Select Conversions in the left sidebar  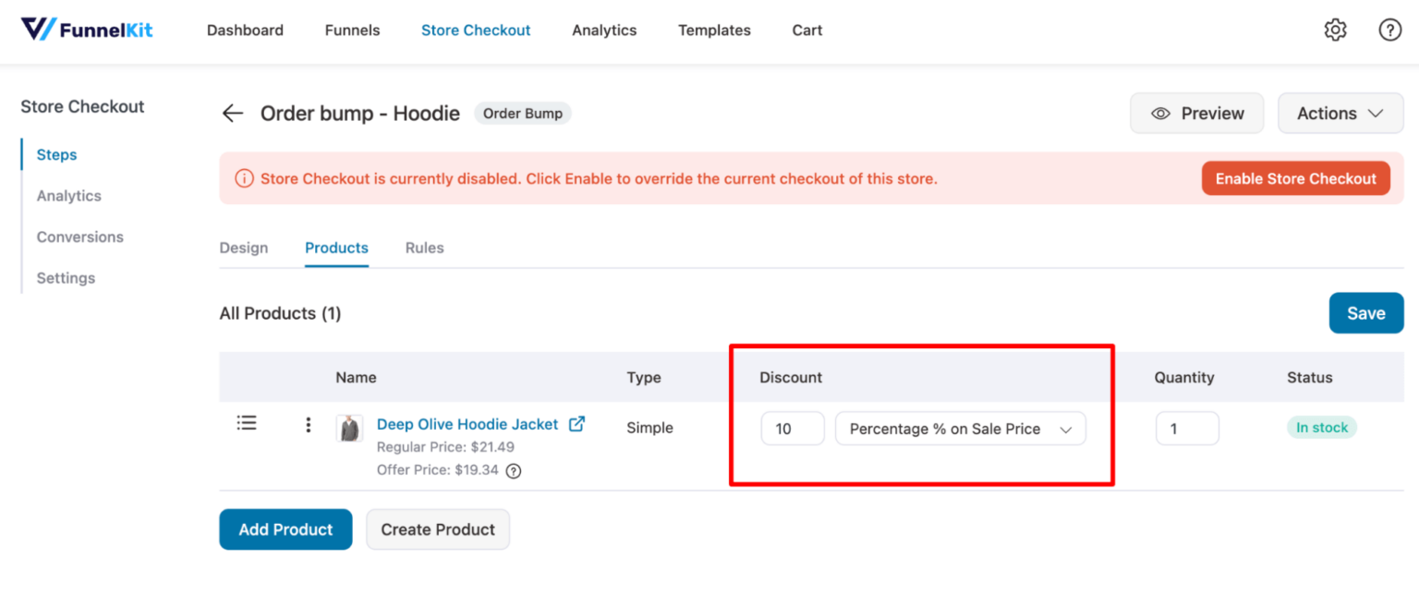(x=79, y=236)
